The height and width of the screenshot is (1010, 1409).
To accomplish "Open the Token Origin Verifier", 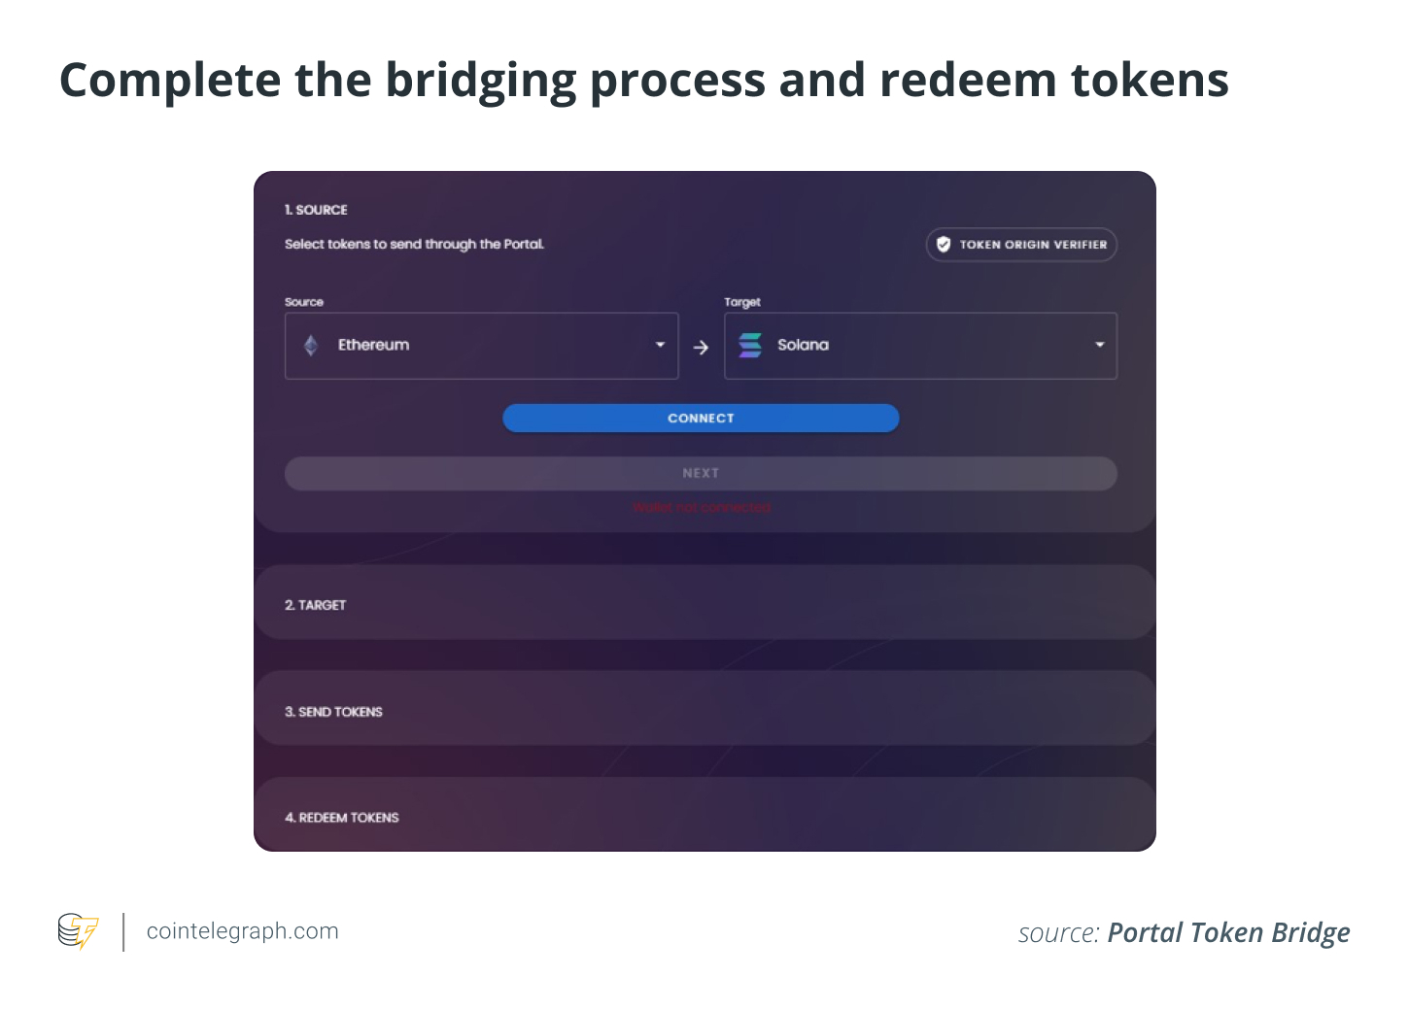I will pos(1020,245).
